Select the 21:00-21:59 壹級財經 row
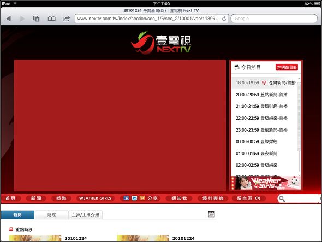322x242 pixels. tap(265, 107)
